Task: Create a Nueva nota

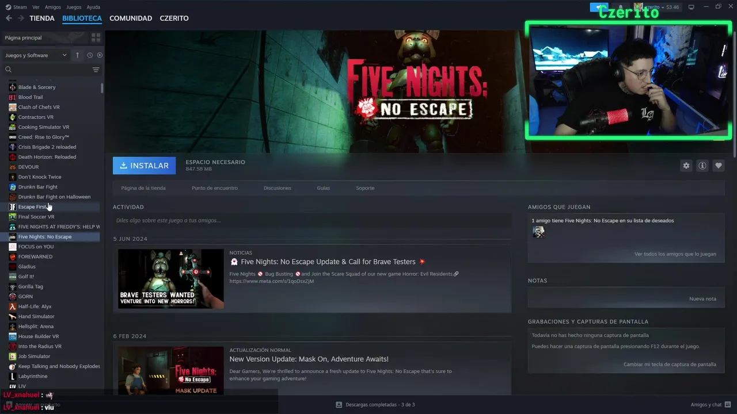Action: (702, 299)
